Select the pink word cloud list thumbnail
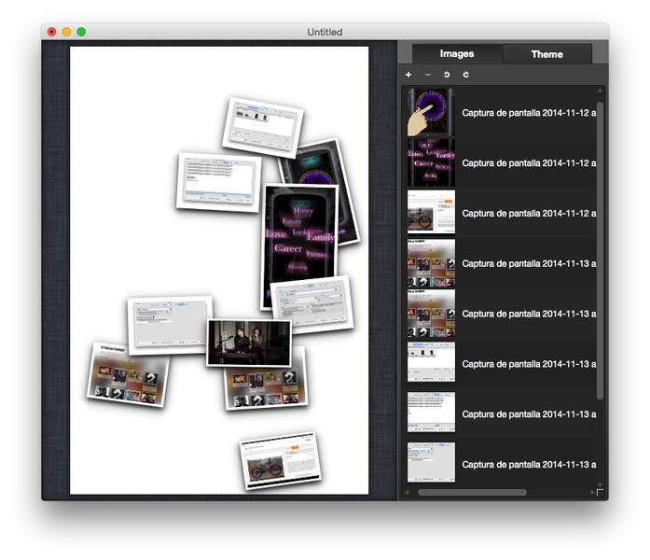This screenshot has width=650, height=560. click(x=431, y=162)
